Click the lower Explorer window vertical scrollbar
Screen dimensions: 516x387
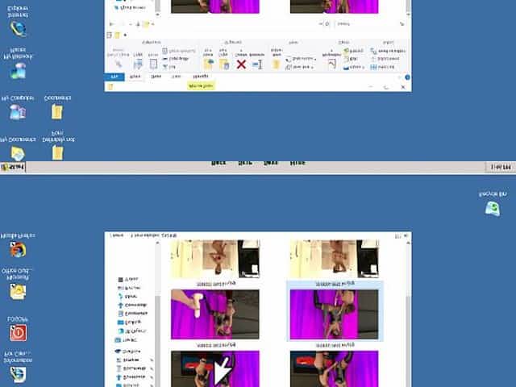coord(407,322)
